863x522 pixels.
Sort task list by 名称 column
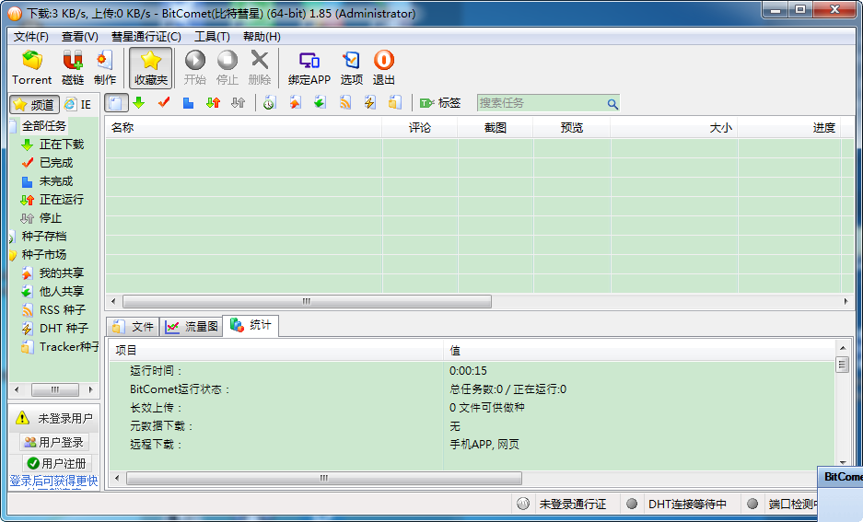(244, 128)
